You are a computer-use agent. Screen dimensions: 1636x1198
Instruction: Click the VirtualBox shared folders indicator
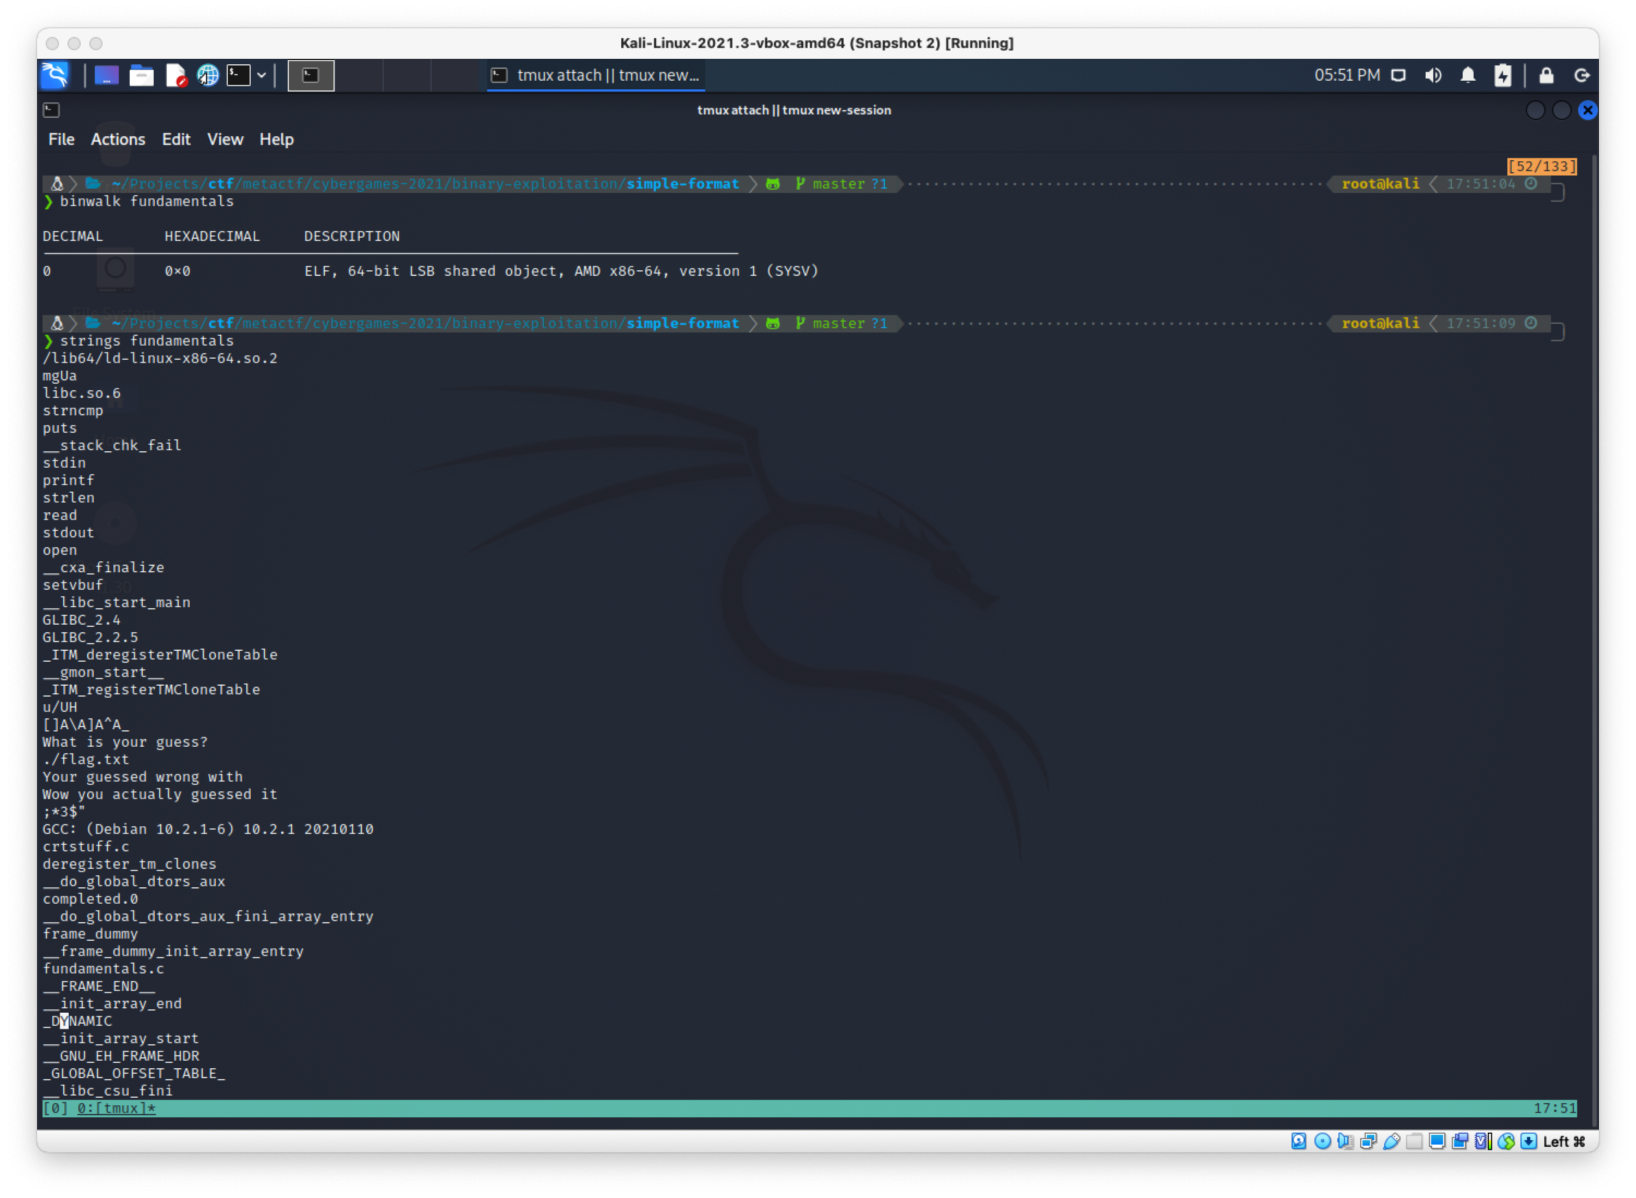(1415, 1142)
